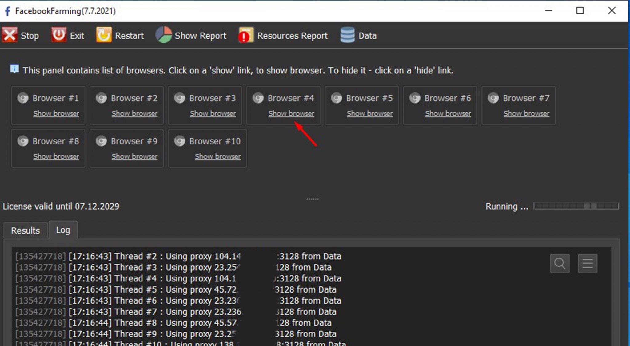Click the Data toolbar label
Screen dimensions: 630x346
tap(368, 36)
